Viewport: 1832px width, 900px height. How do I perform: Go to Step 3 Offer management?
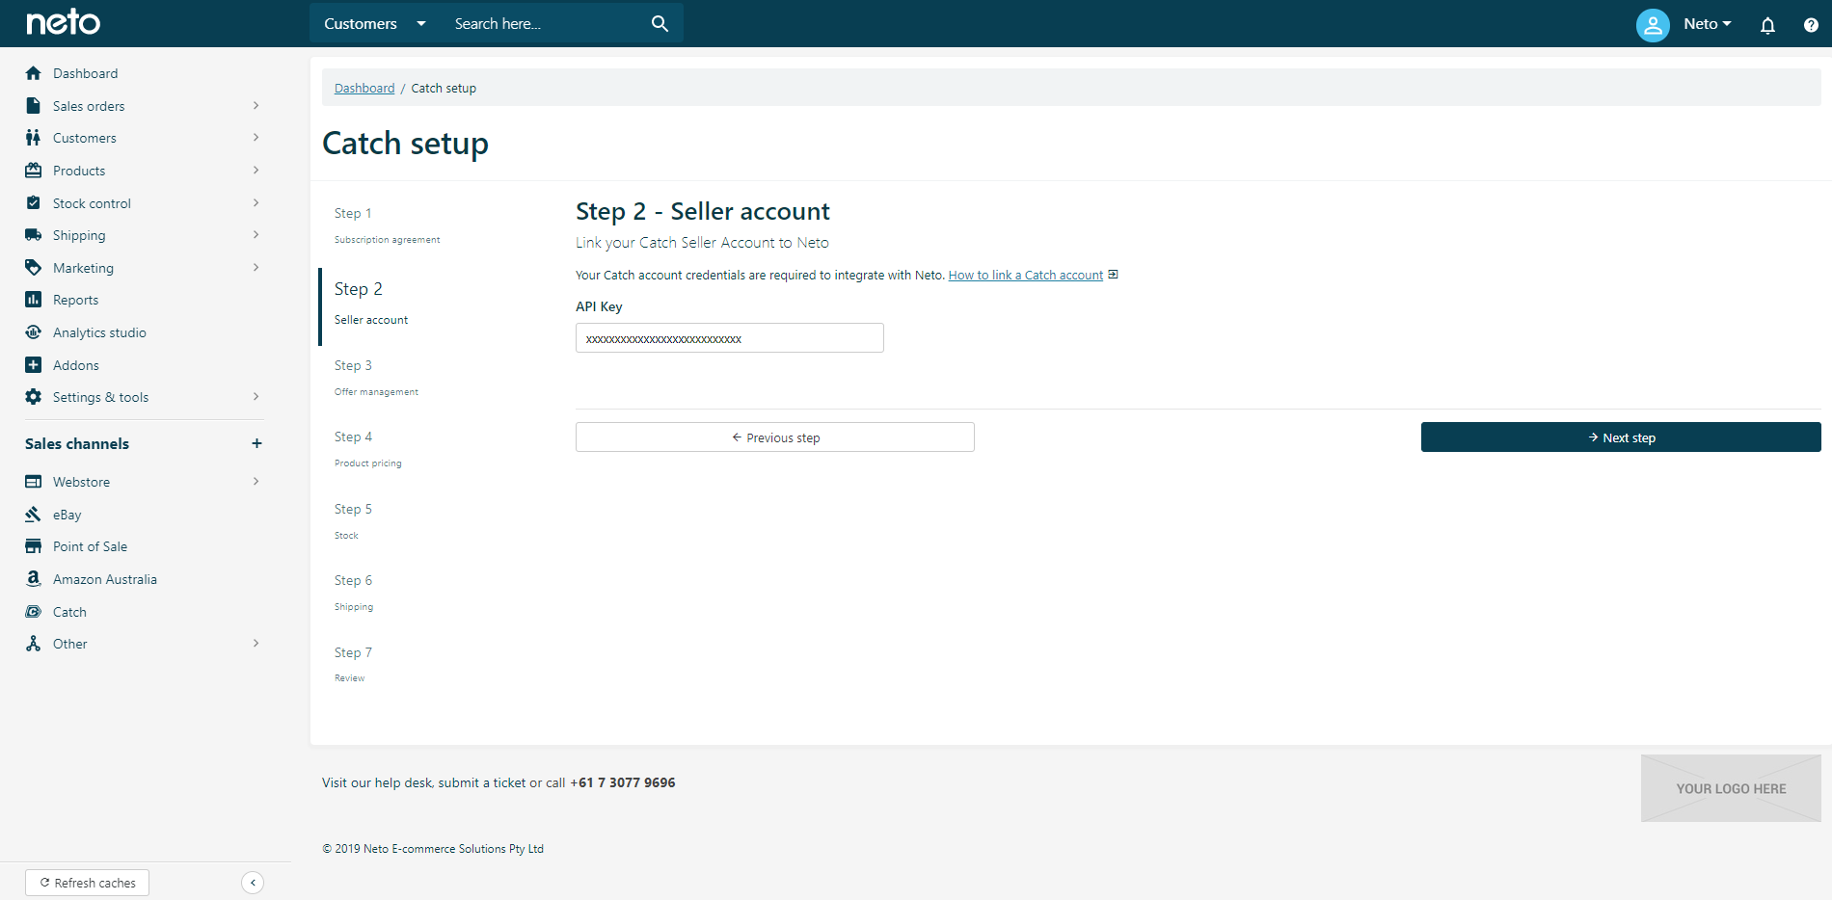click(376, 378)
